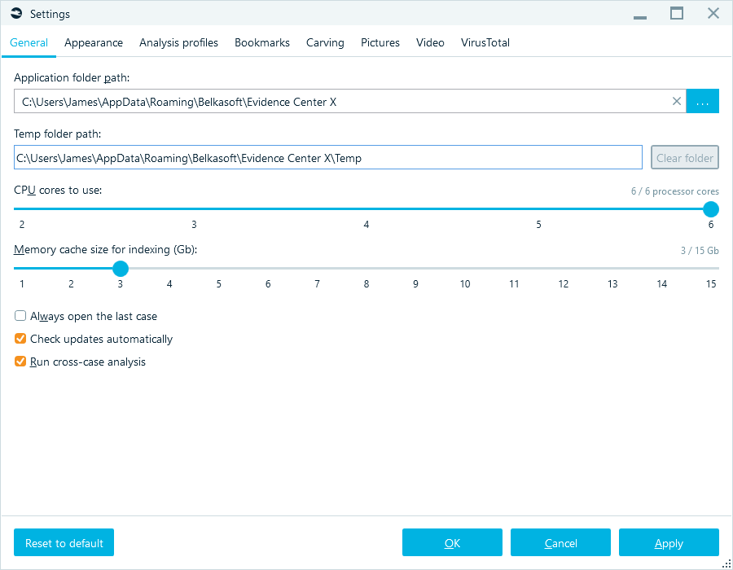Viewport: 733px width, 570px height.
Task: Uncheck Check updates automatically
Action: pyautogui.click(x=20, y=338)
